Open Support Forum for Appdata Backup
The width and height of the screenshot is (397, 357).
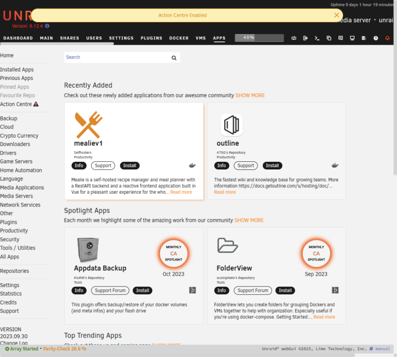[x=110, y=290]
